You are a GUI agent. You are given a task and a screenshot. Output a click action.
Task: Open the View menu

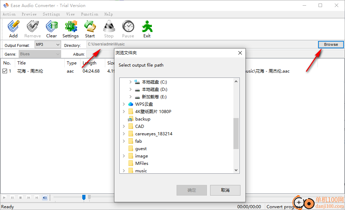(70, 14)
